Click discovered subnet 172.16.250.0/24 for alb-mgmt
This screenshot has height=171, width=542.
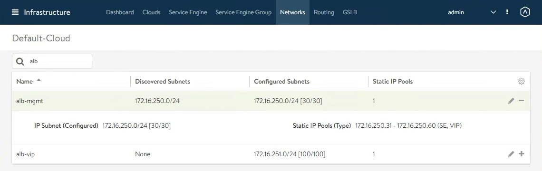157,101
